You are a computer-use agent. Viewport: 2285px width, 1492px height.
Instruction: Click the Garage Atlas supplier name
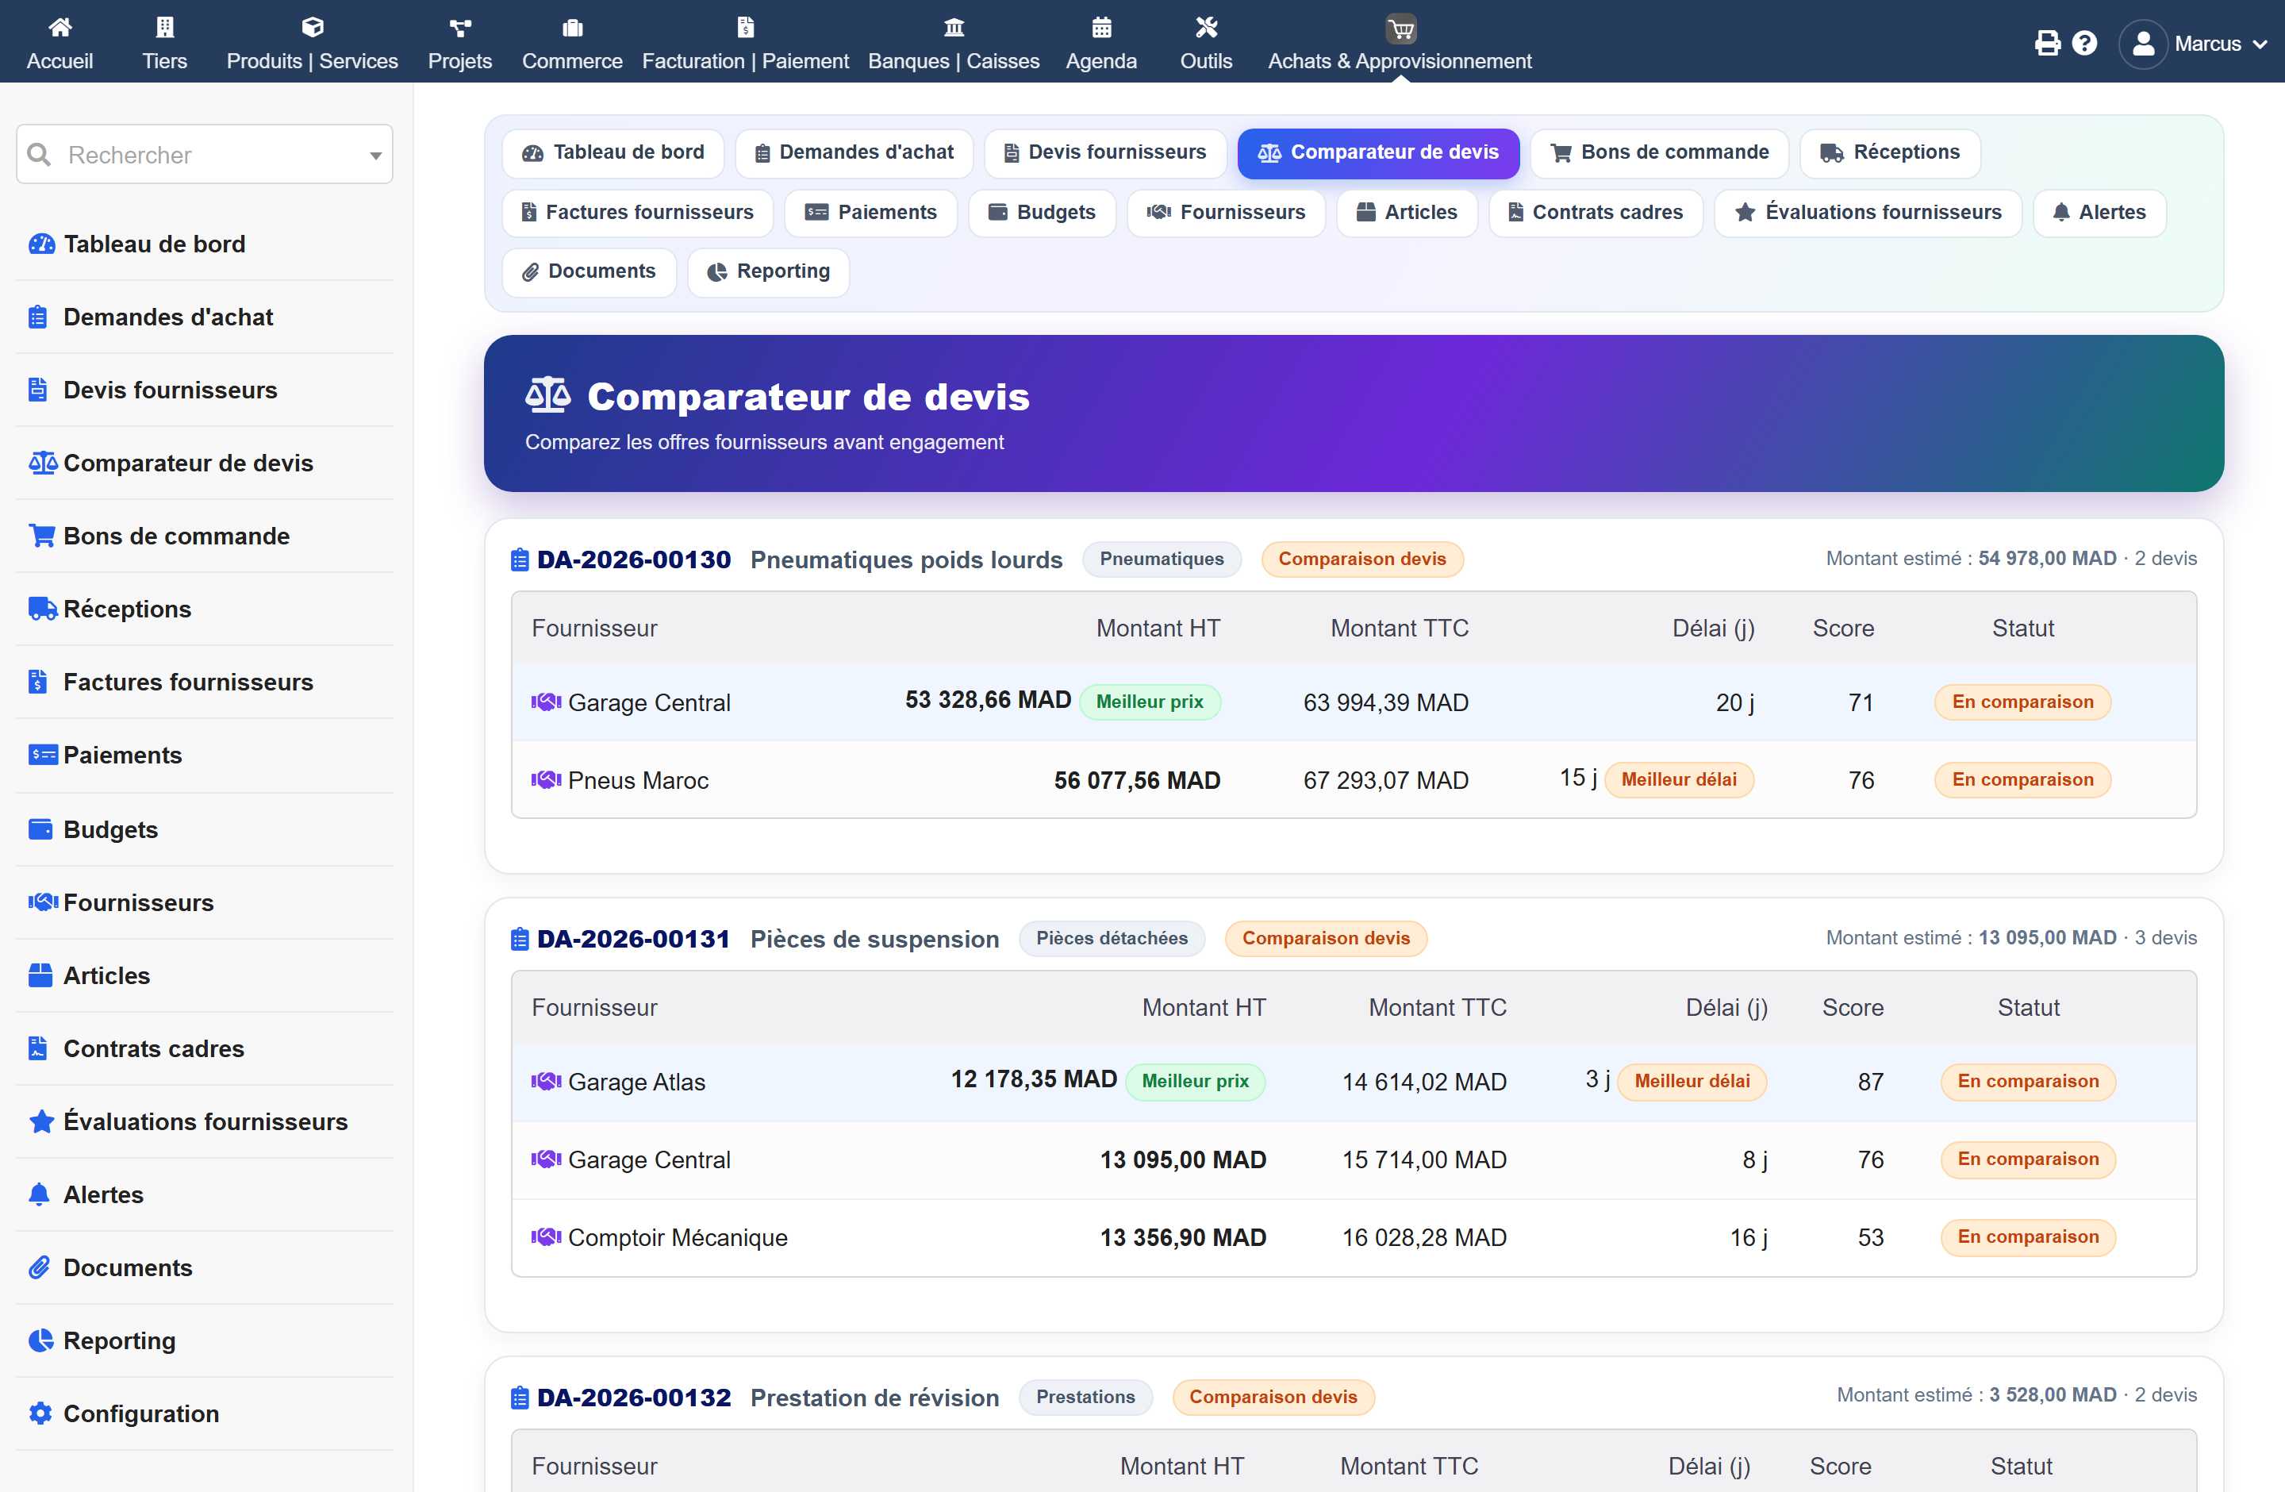click(x=636, y=1082)
